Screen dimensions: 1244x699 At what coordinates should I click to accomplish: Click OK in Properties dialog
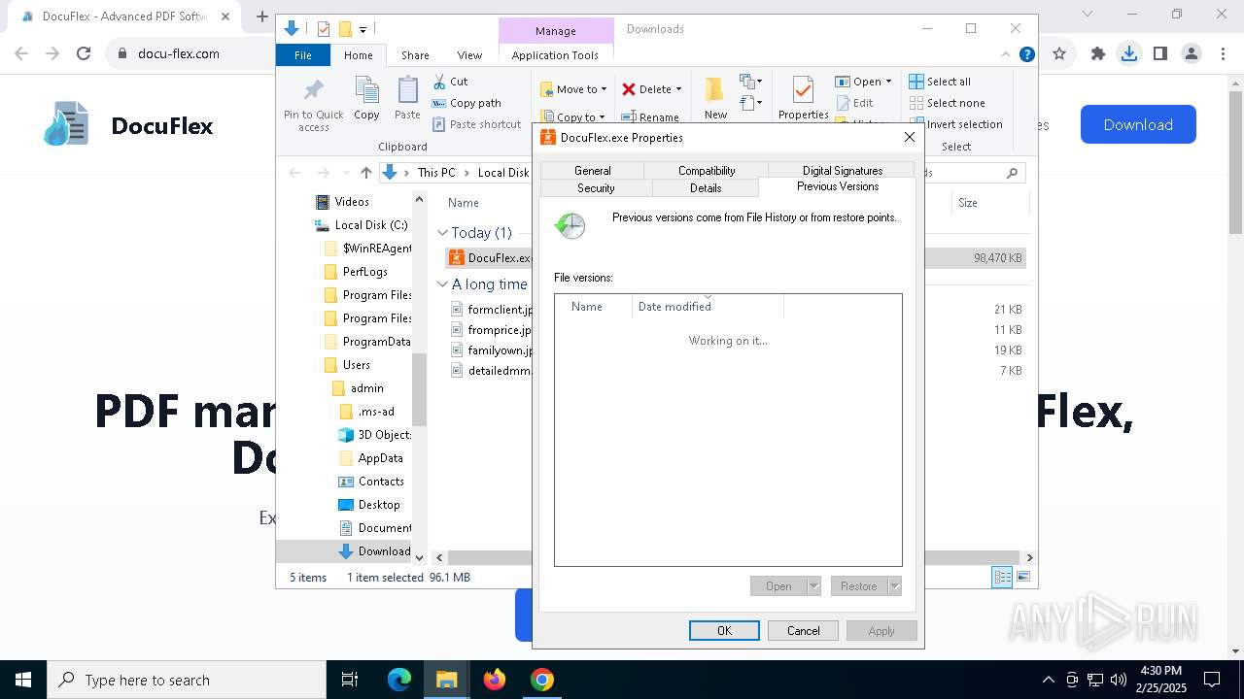pos(724,631)
